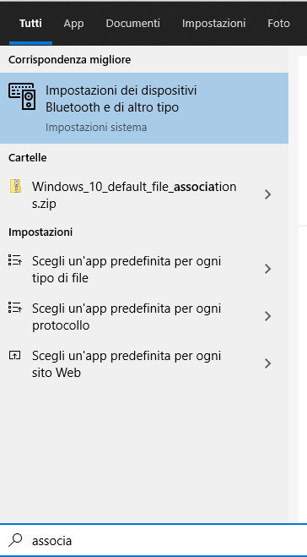Click the search box containing associa
This screenshot has width=307, height=557.
pyautogui.click(x=153, y=541)
